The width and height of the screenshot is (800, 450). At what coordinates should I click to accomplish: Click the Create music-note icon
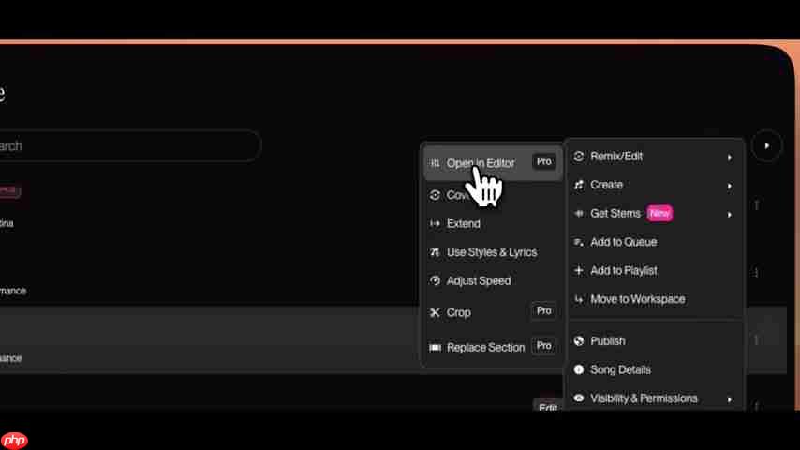[x=579, y=185]
